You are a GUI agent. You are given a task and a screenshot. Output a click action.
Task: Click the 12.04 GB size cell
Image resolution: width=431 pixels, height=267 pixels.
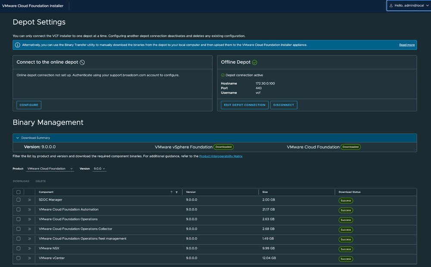(x=269, y=258)
